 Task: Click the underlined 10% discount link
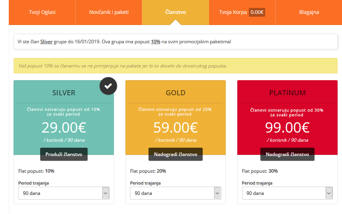pos(156,42)
